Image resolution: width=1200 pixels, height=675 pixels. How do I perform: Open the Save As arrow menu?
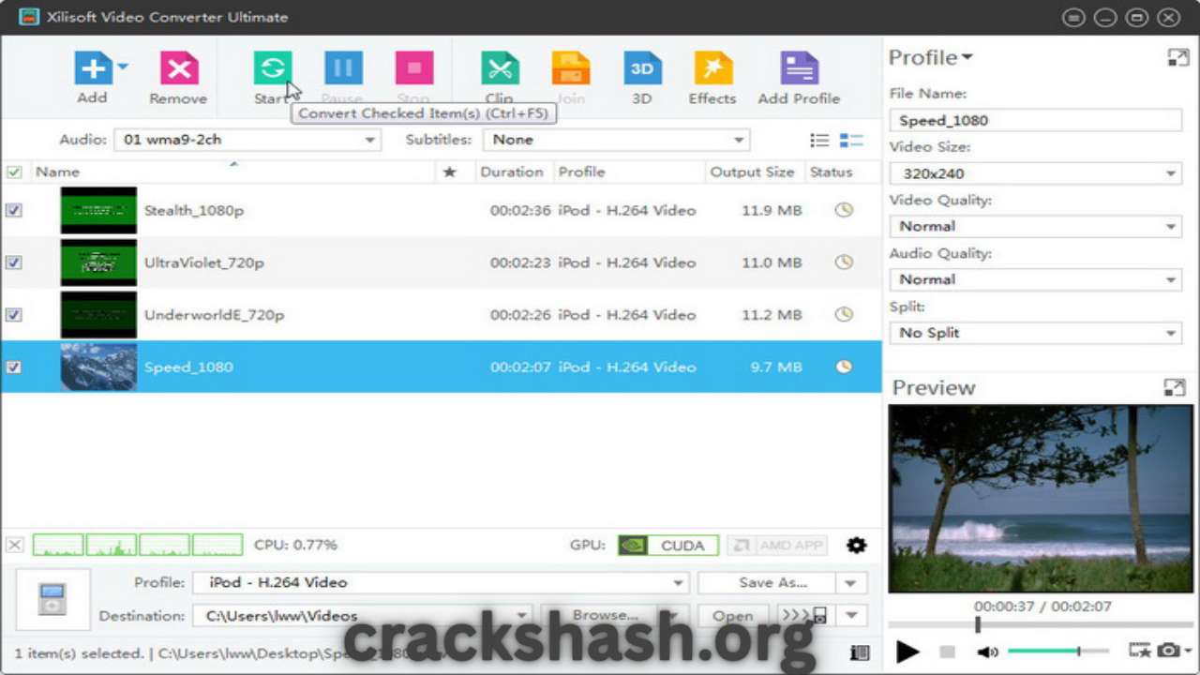tap(850, 582)
